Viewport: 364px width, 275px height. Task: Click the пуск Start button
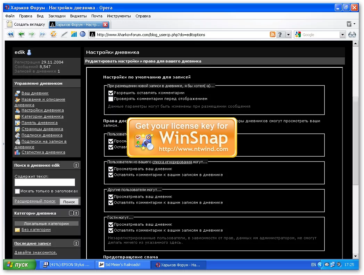(x=20, y=265)
